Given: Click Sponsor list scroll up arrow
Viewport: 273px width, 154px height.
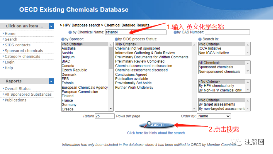Looking at the screenshot, I should click(x=110, y=45).
